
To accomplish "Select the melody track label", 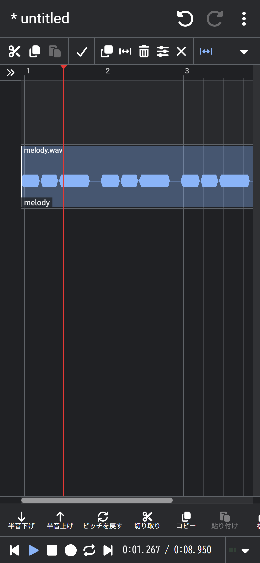I will point(37,202).
